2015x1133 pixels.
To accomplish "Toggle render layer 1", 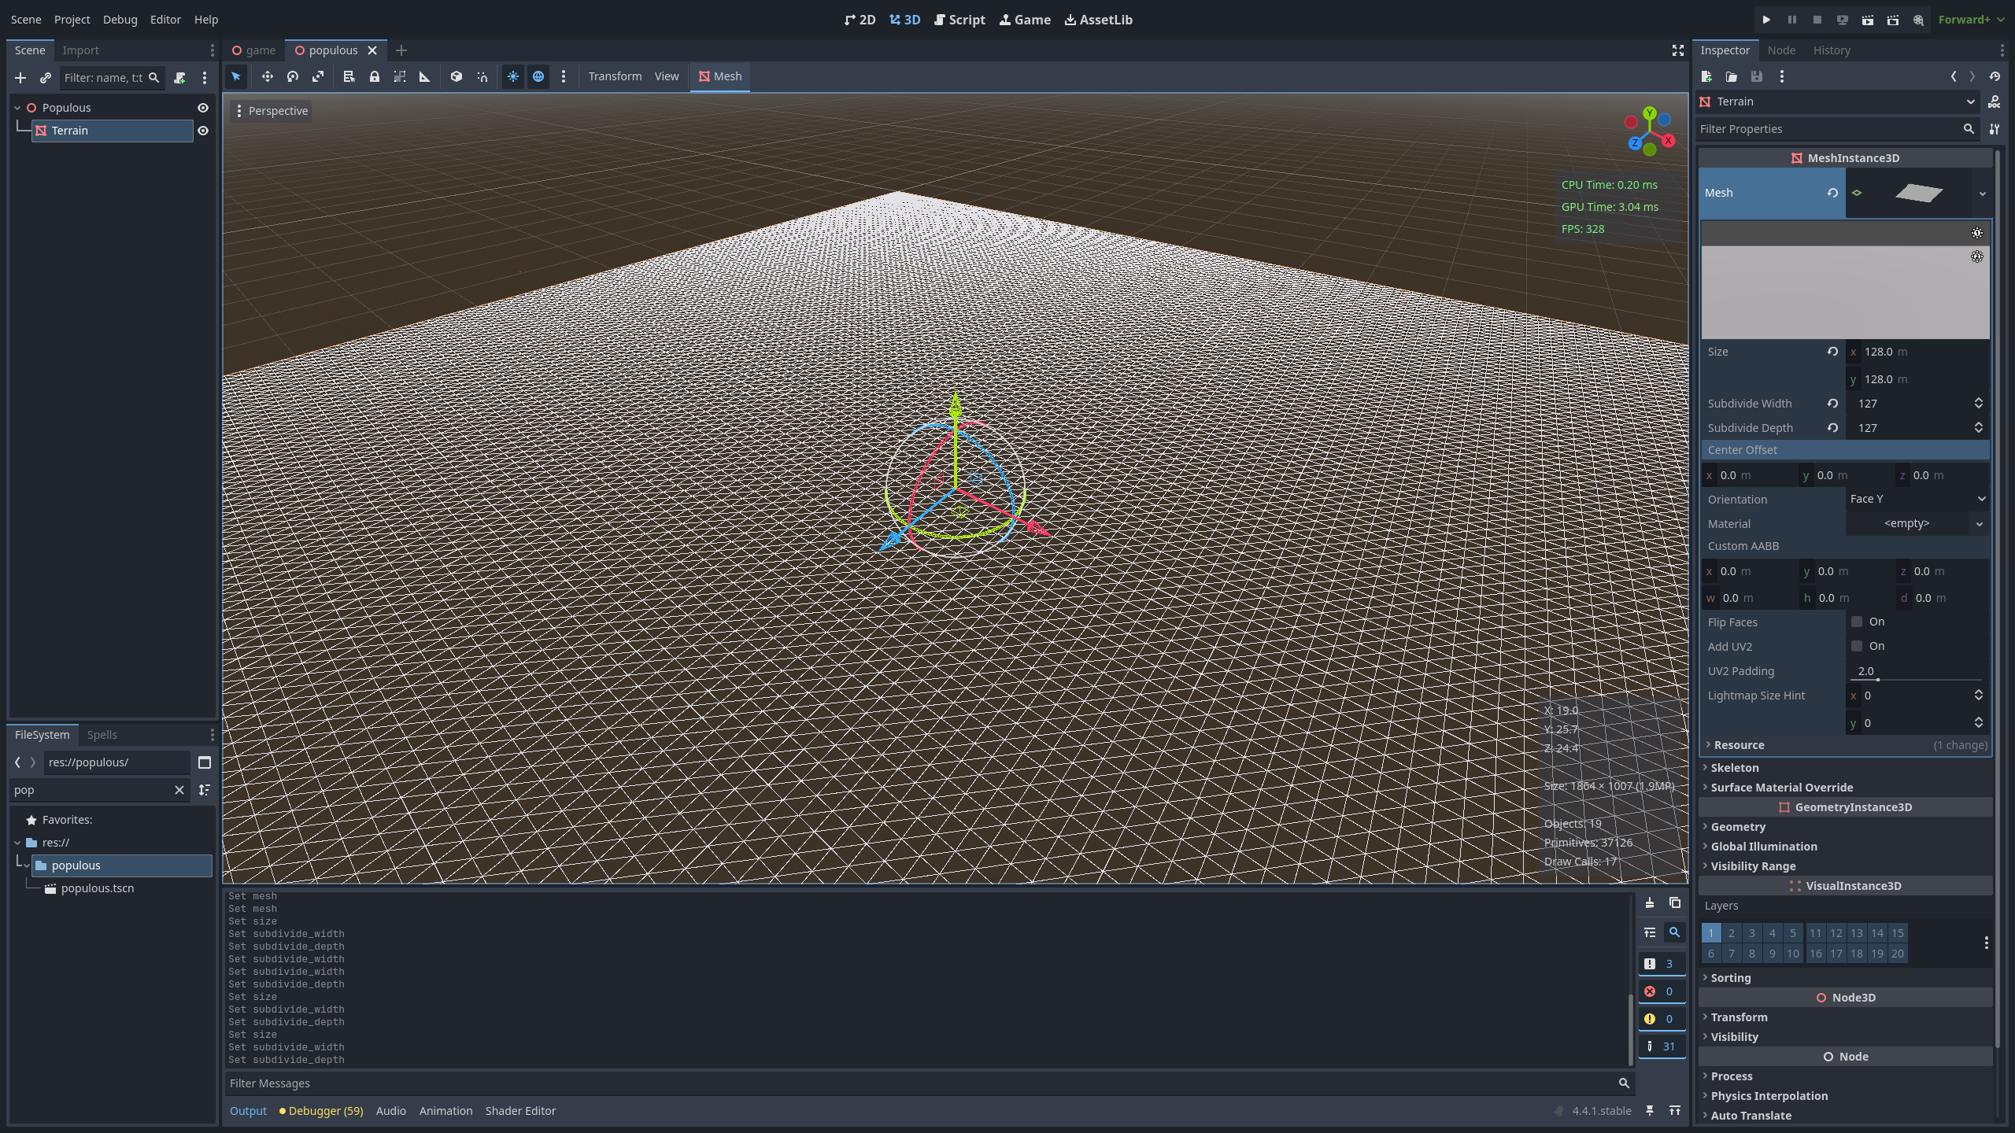I will pos(1711,933).
